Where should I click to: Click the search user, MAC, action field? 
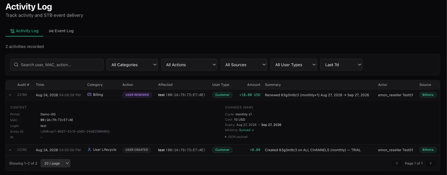tap(57, 65)
